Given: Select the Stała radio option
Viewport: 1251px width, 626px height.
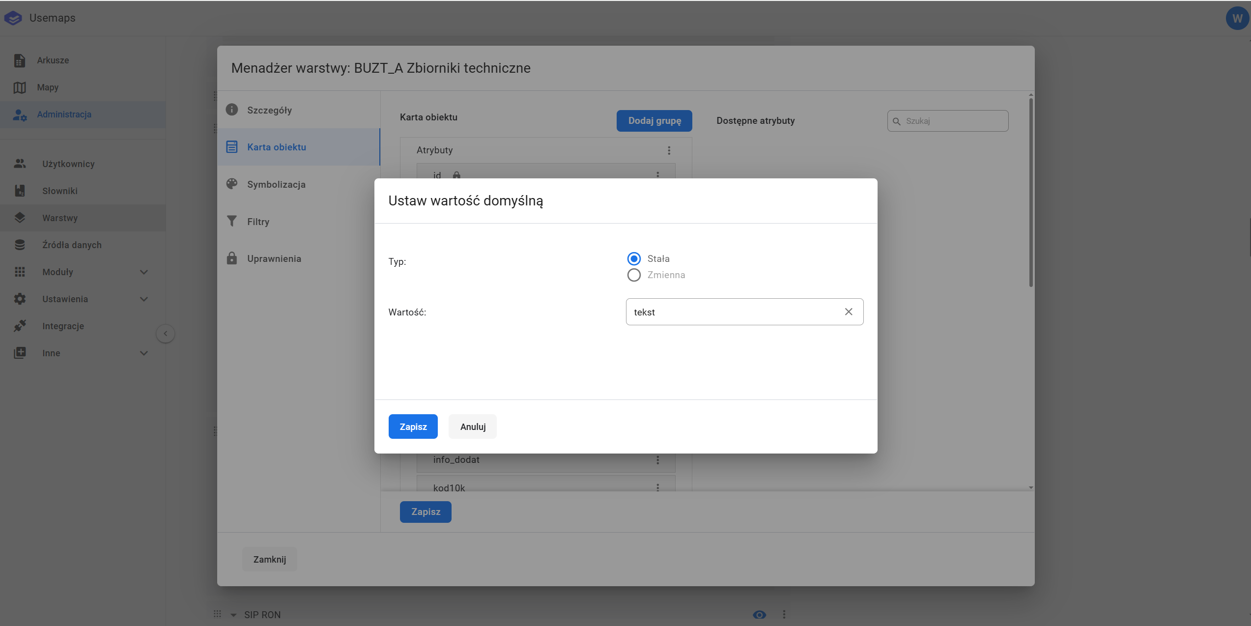Looking at the screenshot, I should coord(634,258).
